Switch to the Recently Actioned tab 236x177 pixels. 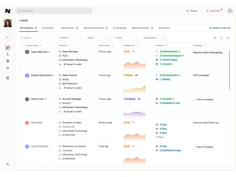click(96, 28)
